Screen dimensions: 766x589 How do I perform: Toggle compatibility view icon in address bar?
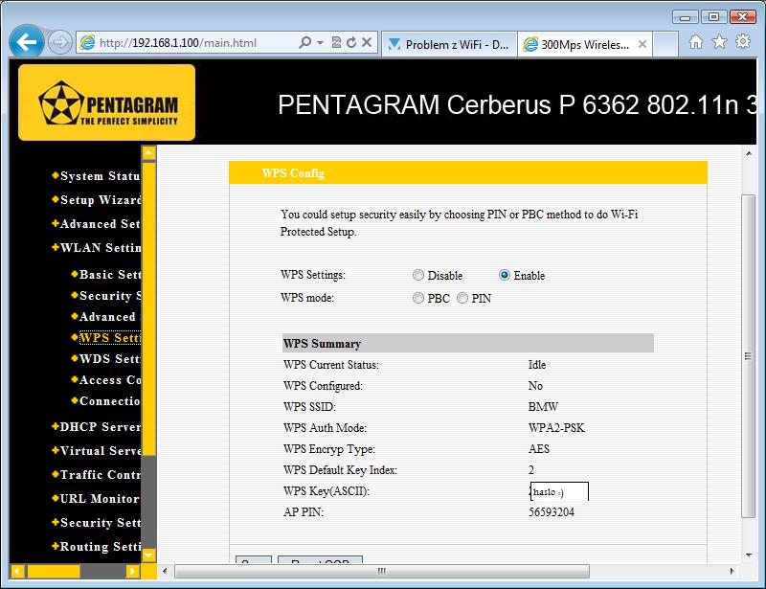(336, 42)
